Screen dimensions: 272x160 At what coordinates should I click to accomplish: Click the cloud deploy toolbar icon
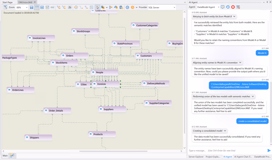(x=116, y=8)
